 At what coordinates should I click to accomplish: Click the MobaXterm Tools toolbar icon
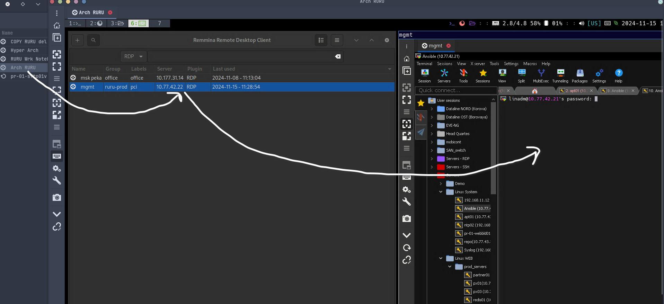463,76
